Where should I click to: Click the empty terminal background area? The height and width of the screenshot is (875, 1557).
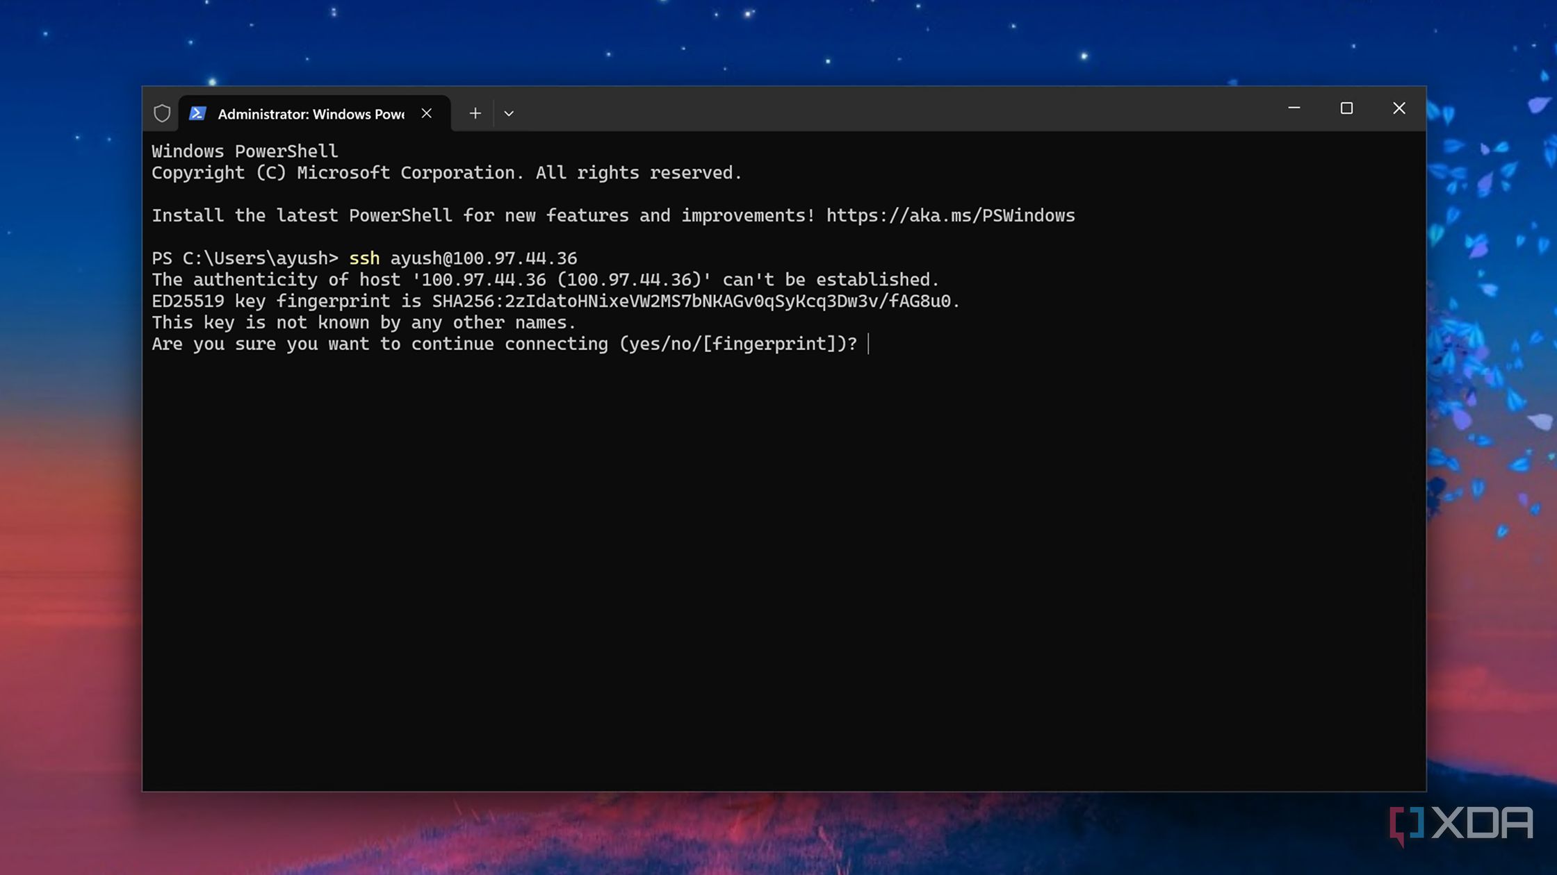tap(765, 556)
